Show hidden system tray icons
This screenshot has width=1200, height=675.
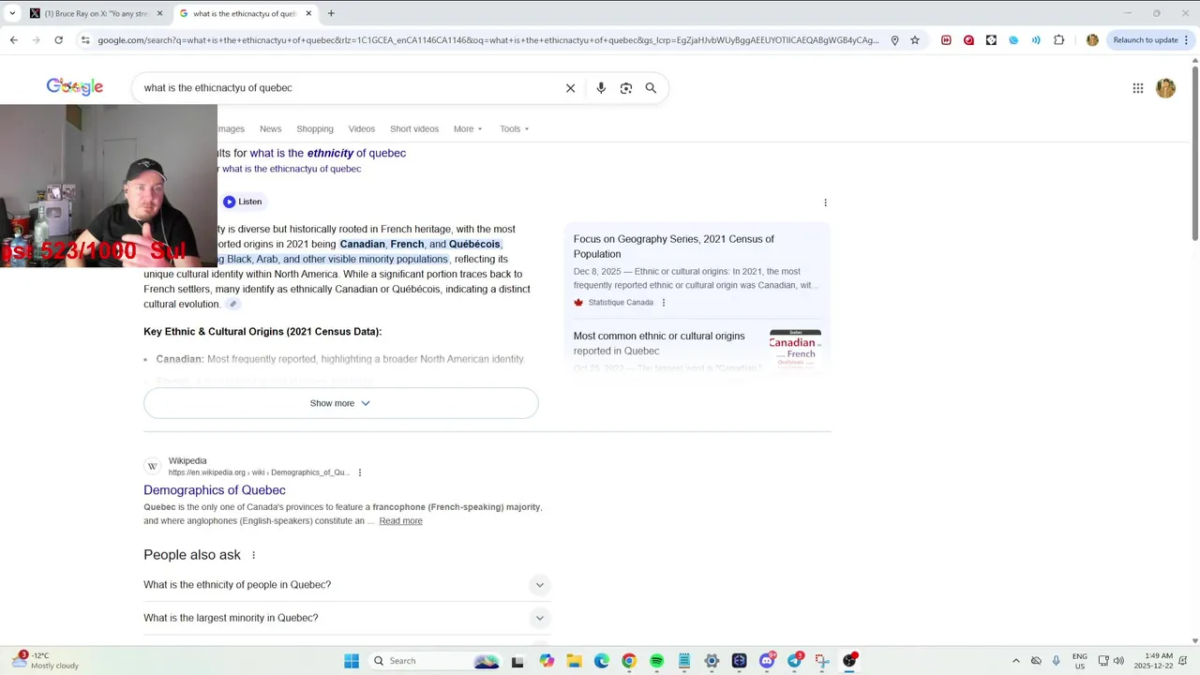(x=1015, y=661)
